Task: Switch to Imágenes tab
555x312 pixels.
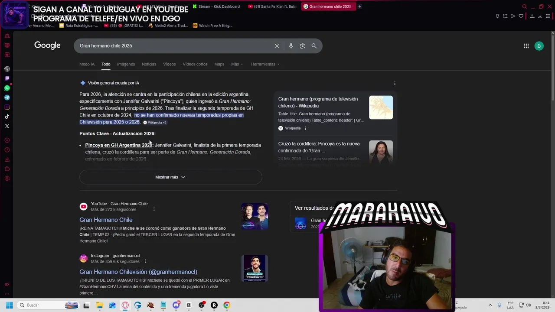Action: pos(126,64)
